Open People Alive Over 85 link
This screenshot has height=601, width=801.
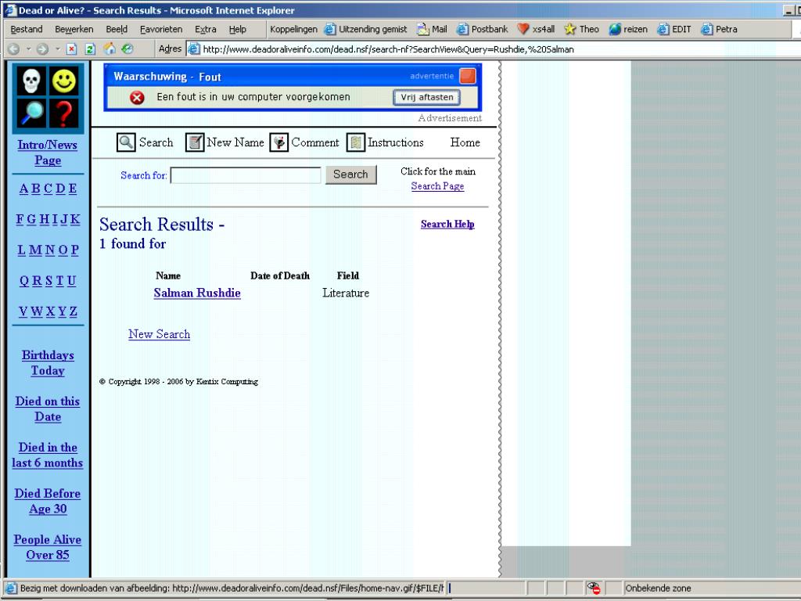48,547
